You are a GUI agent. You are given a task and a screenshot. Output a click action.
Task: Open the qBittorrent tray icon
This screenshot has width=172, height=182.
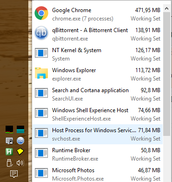20,141
